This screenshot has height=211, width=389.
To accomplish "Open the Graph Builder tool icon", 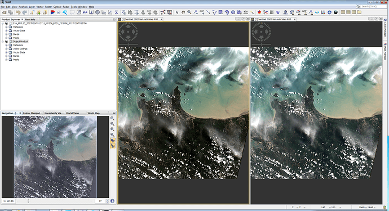I will click(163, 12).
